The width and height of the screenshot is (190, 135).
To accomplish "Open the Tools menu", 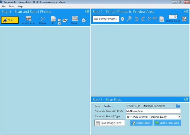I will (12, 7).
